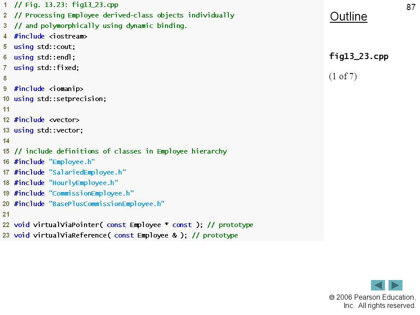Viewport: 420px width, 315px height.
Task: Click 'using std::setprecision;' line
Action: 60,99
